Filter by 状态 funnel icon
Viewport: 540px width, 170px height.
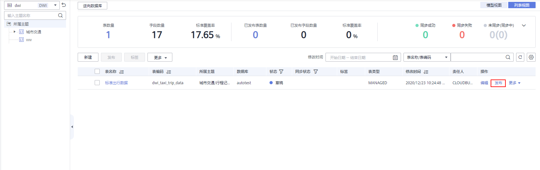281,72
